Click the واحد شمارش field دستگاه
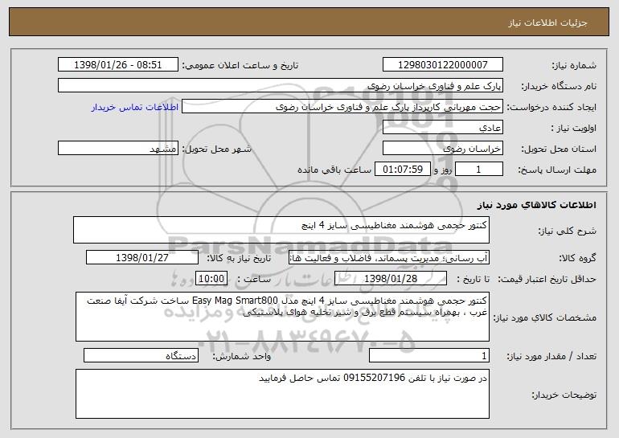619x438 pixels. (x=141, y=355)
